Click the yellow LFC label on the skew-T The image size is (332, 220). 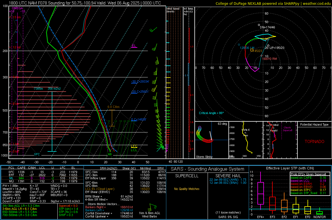click(x=134, y=146)
